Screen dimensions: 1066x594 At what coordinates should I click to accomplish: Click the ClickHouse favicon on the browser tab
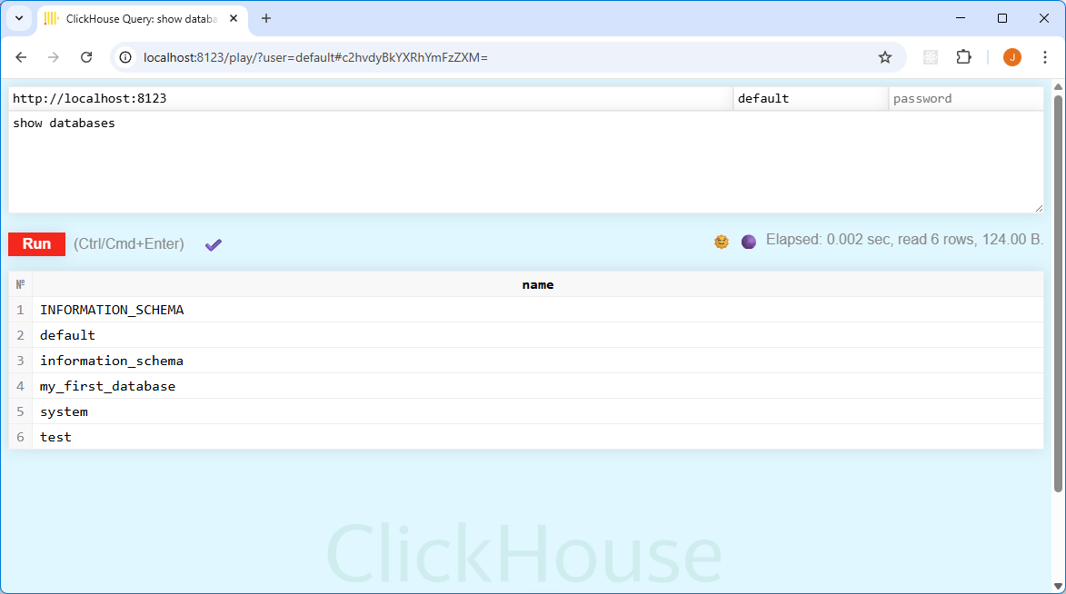tap(50, 18)
